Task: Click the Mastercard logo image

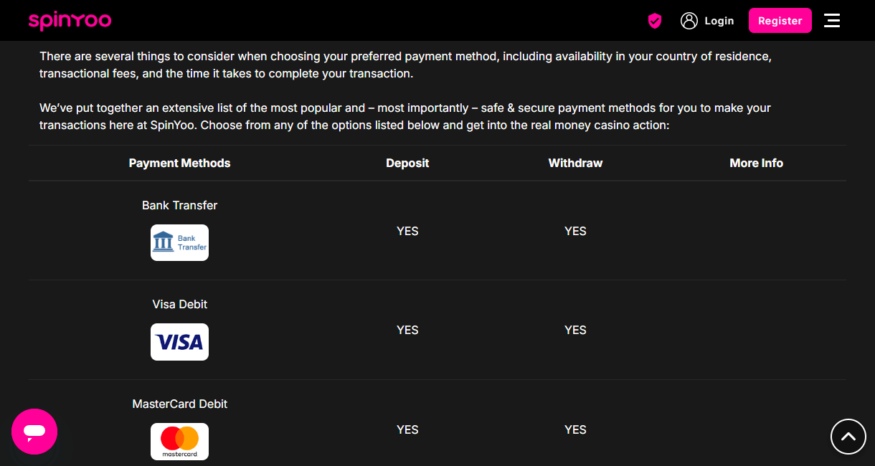Action: (179, 442)
